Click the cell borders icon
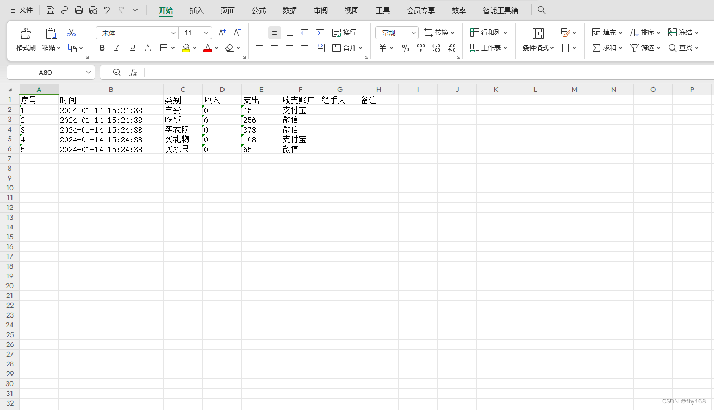Viewport: 714px width, 410px height. pos(164,48)
